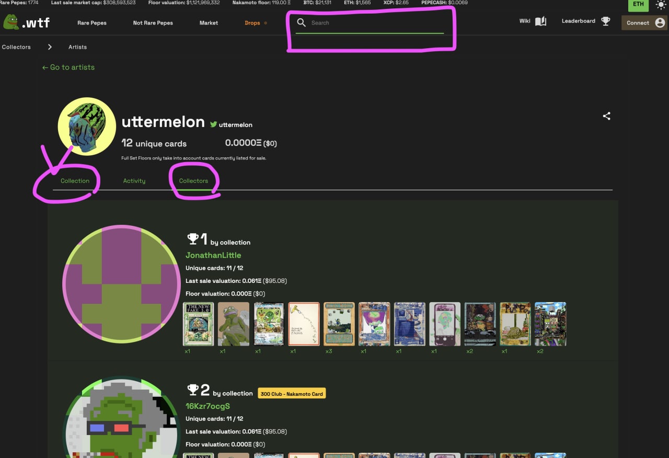Switch to the Activity tab

tap(134, 181)
